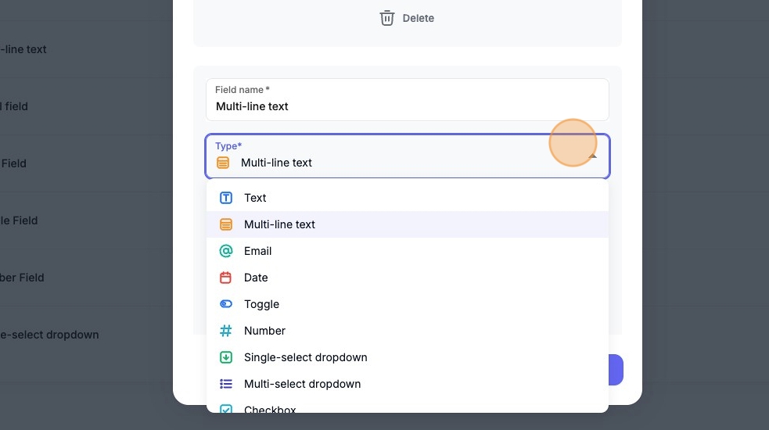Image resolution: width=769 pixels, height=430 pixels.
Task: Select the Checkbox field type
Action: point(408,406)
